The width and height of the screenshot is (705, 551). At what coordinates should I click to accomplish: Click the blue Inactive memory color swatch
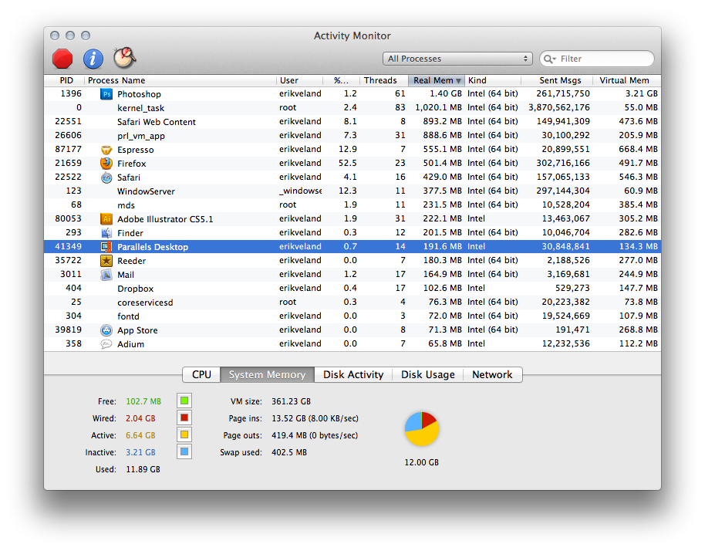(184, 451)
